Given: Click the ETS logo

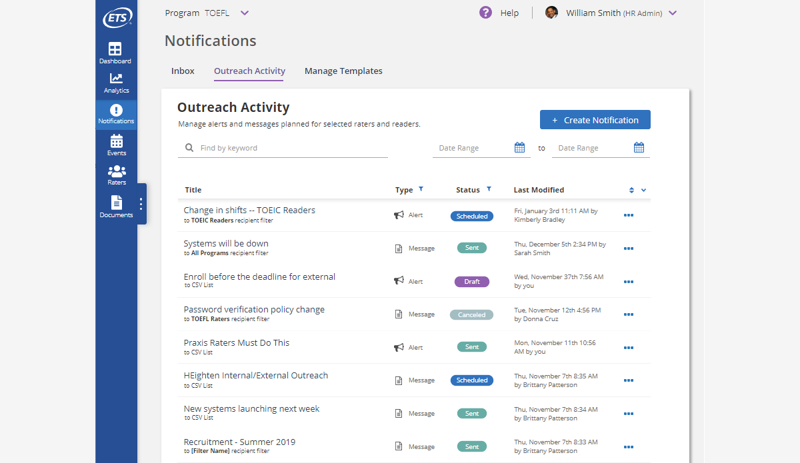Looking at the screenshot, I should pyautogui.click(x=117, y=18).
